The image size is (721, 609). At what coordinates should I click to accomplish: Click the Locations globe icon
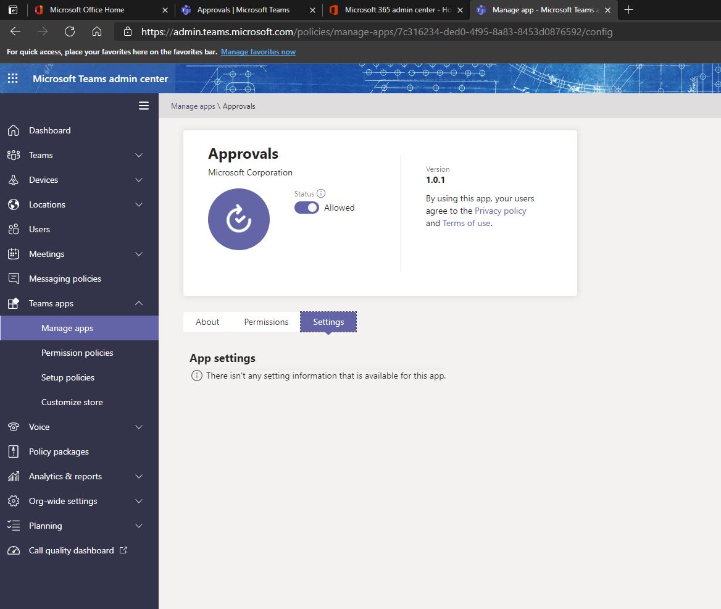coord(14,204)
